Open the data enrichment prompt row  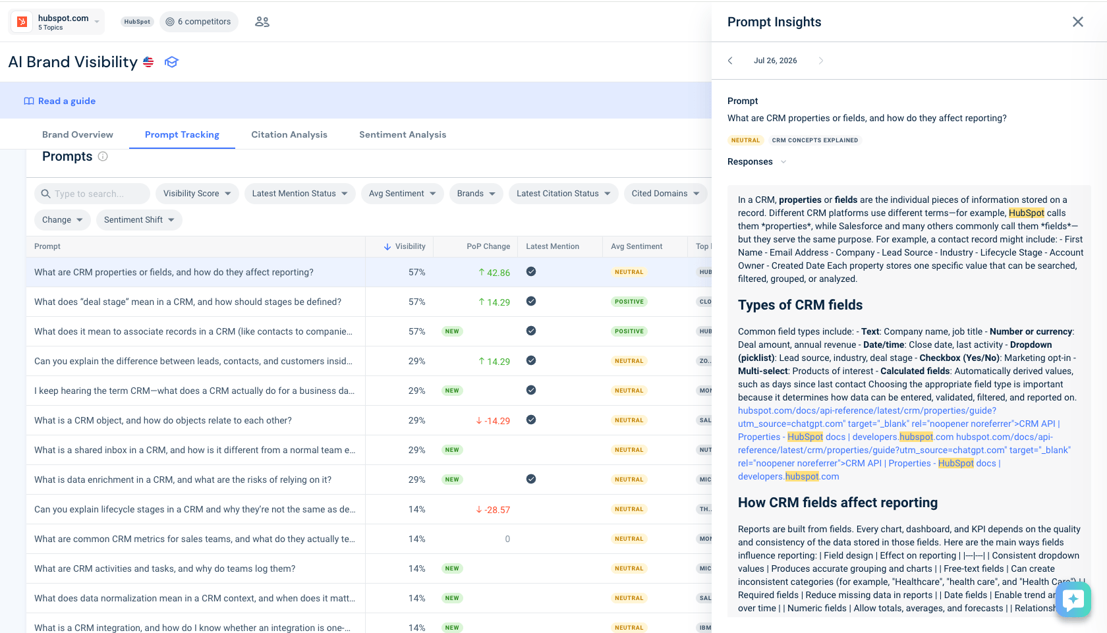[369, 480]
